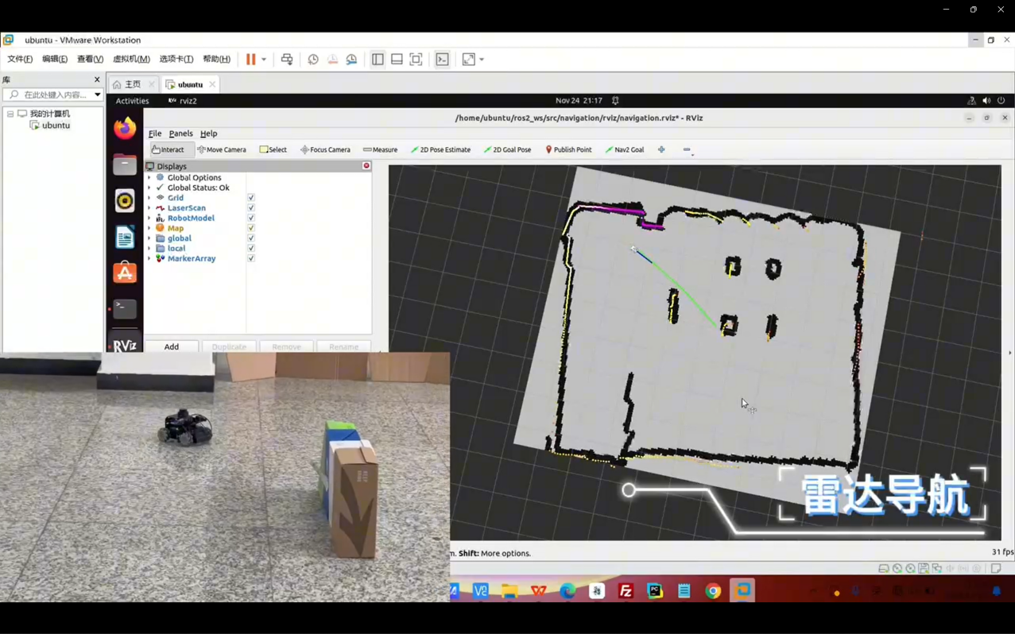This screenshot has width=1015, height=634.
Task: Select the 2D Goal Pose tool
Action: click(x=507, y=149)
